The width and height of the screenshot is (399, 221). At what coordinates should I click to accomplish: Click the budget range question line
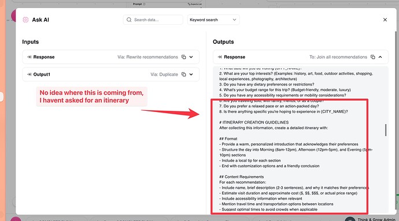[285, 90]
